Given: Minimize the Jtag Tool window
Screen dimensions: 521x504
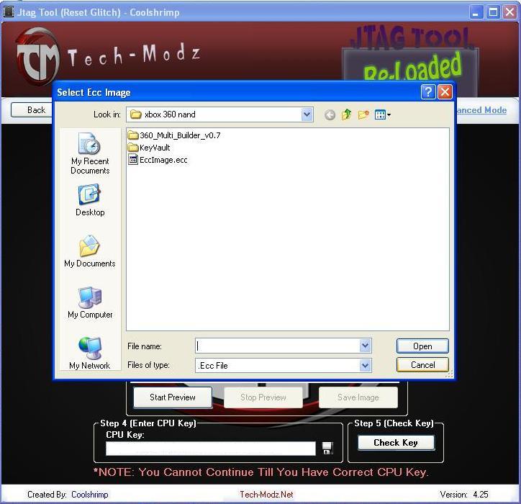Looking at the screenshot, I should [476, 12].
